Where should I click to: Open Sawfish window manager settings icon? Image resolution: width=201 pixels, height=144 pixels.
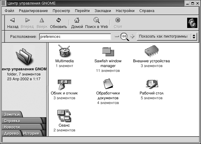click(108, 51)
